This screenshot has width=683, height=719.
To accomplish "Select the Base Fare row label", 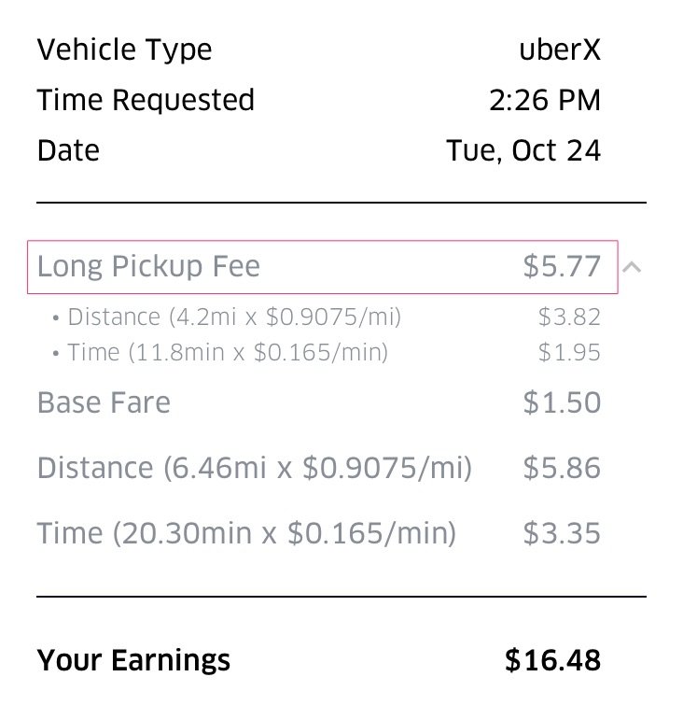I will [x=104, y=403].
